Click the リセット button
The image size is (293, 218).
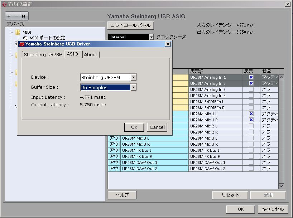tap(230, 195)
